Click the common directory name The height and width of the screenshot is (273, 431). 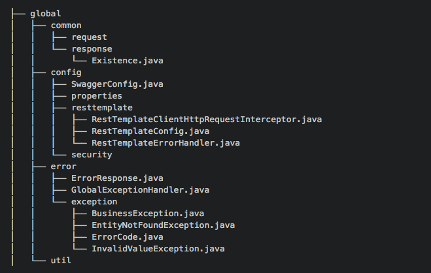point(66,25)
